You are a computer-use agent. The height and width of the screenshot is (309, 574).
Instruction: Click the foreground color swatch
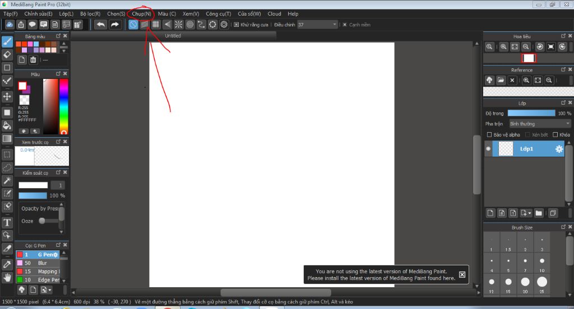tap(22, 86)
